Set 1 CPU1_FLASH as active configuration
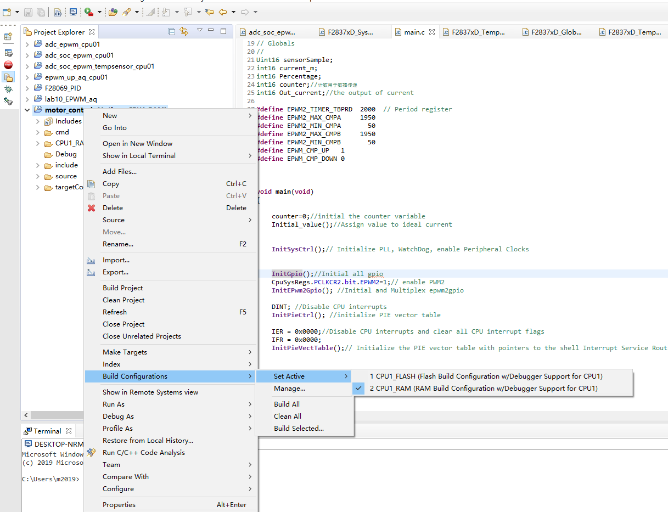 [x=486, y=376]
